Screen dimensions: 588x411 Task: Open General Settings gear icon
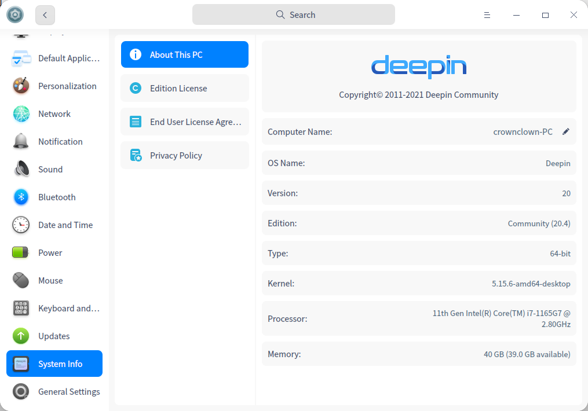[21, 391]
